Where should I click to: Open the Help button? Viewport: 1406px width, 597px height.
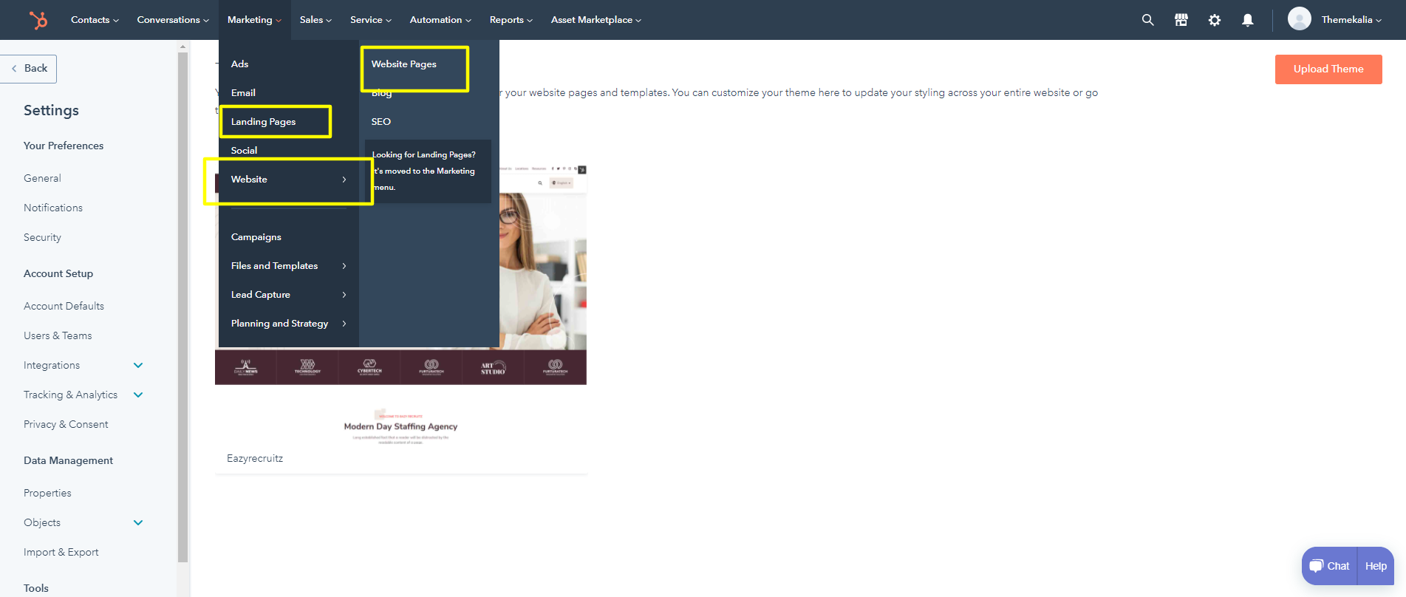coord(1376,566)
